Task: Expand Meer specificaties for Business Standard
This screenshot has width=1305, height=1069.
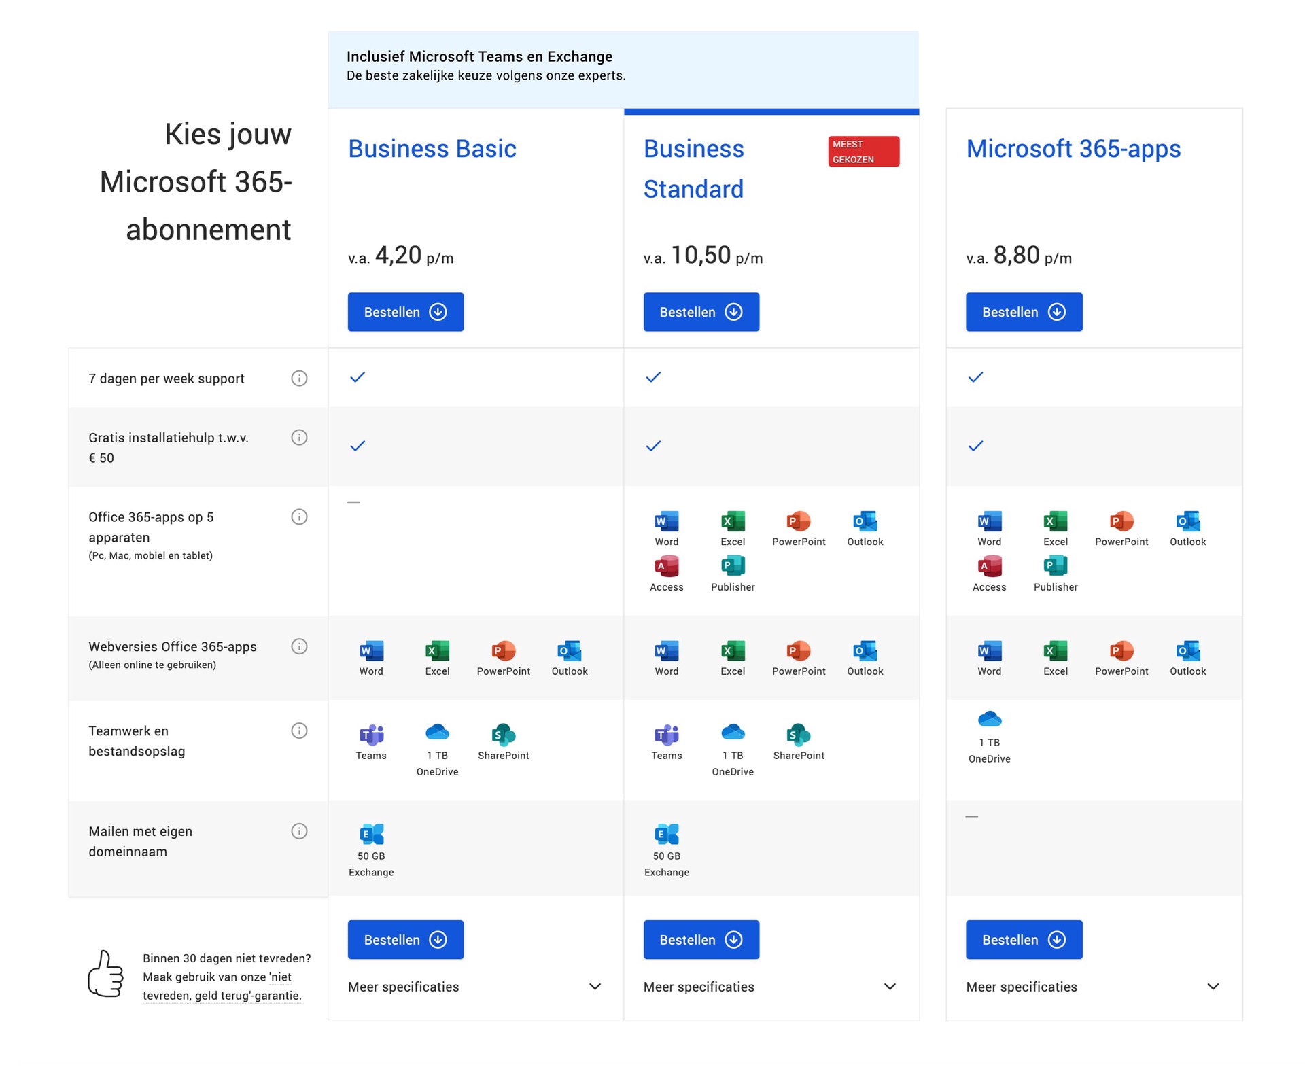Action: coord(771,987)
